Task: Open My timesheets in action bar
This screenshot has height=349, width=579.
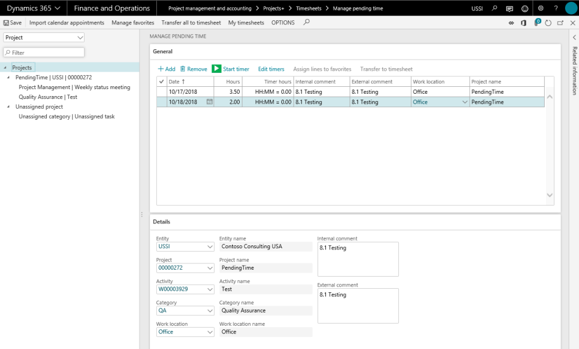Action: (246, 23)
